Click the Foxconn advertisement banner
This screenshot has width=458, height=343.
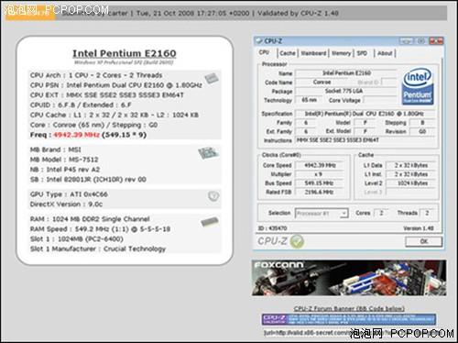(x=349, y=278)
